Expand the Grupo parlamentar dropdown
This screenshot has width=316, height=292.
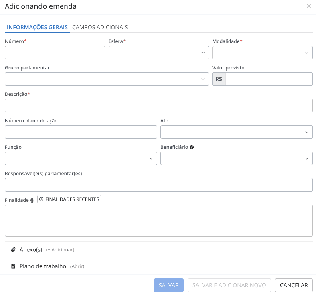107,79
